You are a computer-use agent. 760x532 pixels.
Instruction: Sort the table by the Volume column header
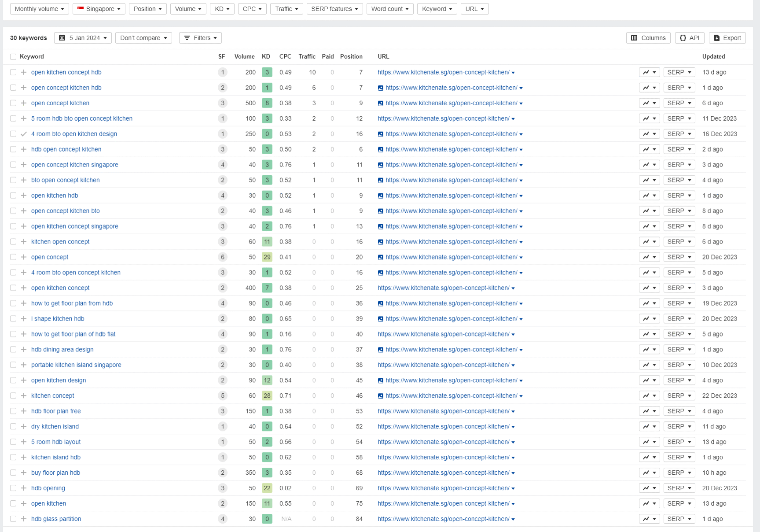pyautogui.click(x=244, y=56)
